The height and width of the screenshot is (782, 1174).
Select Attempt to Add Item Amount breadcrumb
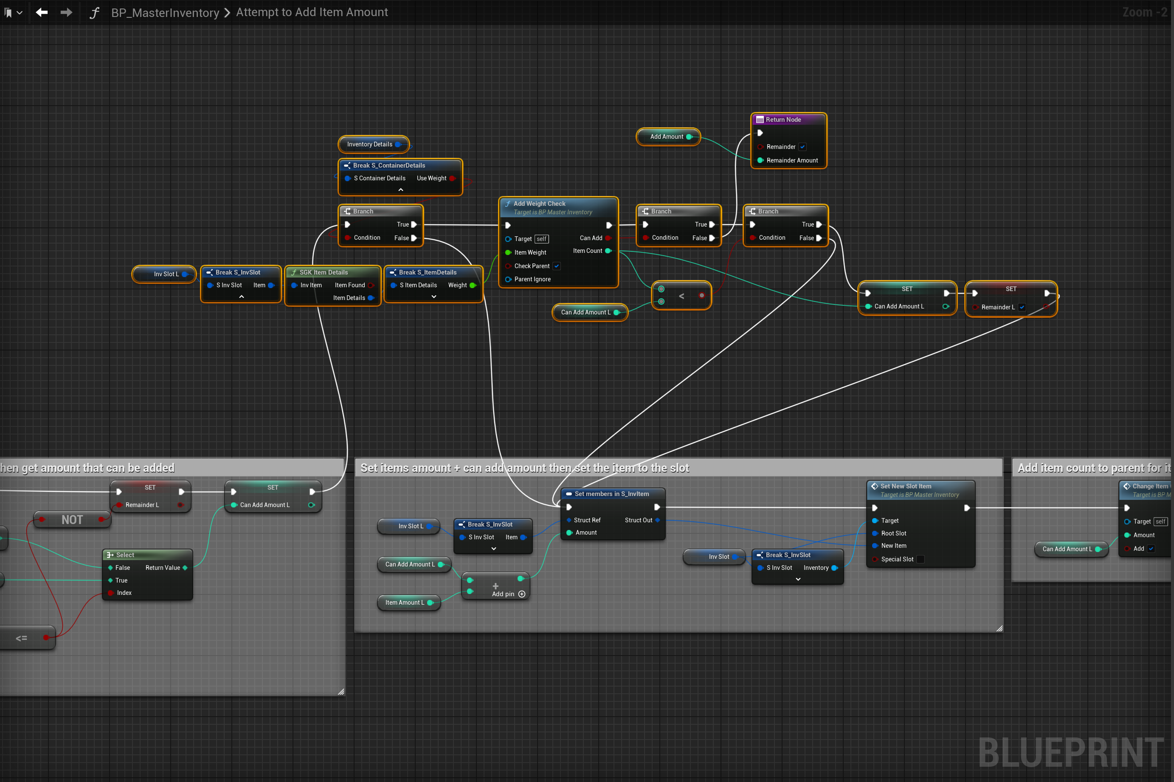click(x=312, y=12)
